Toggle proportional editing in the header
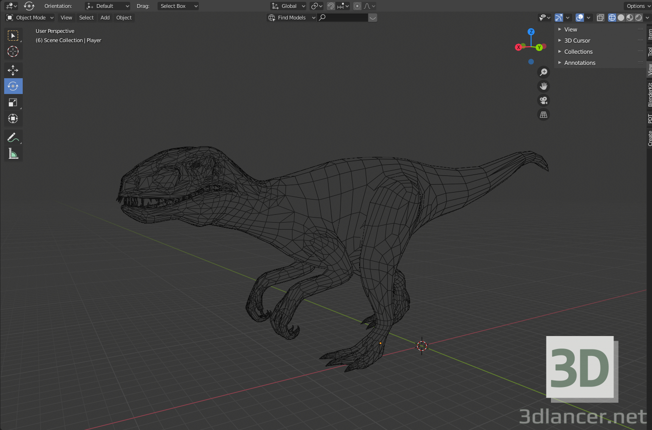Viewport: 652px width, 430px height. [x=356, y=6]
